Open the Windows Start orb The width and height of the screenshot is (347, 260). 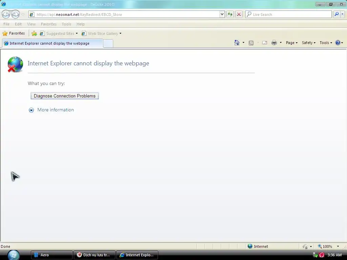click(x=14, y=255)
